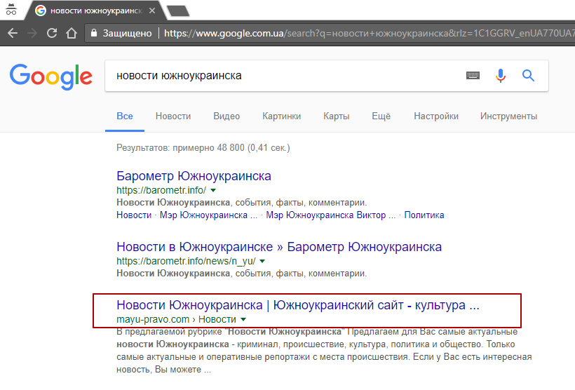Go back with the browser back arrow
This screenshot has width=575, height=390.
[13, 33]
